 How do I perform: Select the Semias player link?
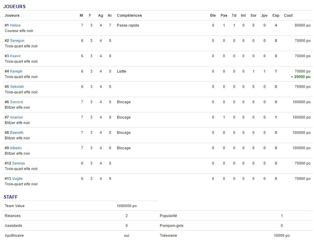(18, 163)
